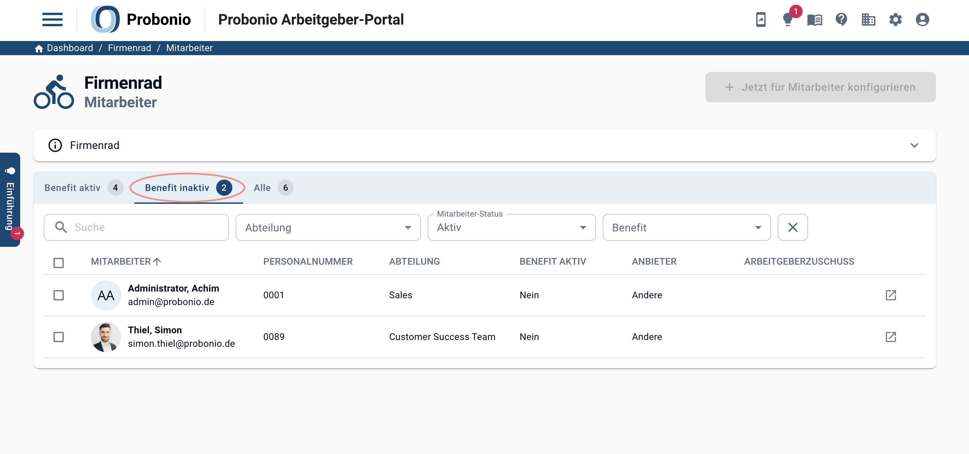Clear all filters with the X button

793,227
